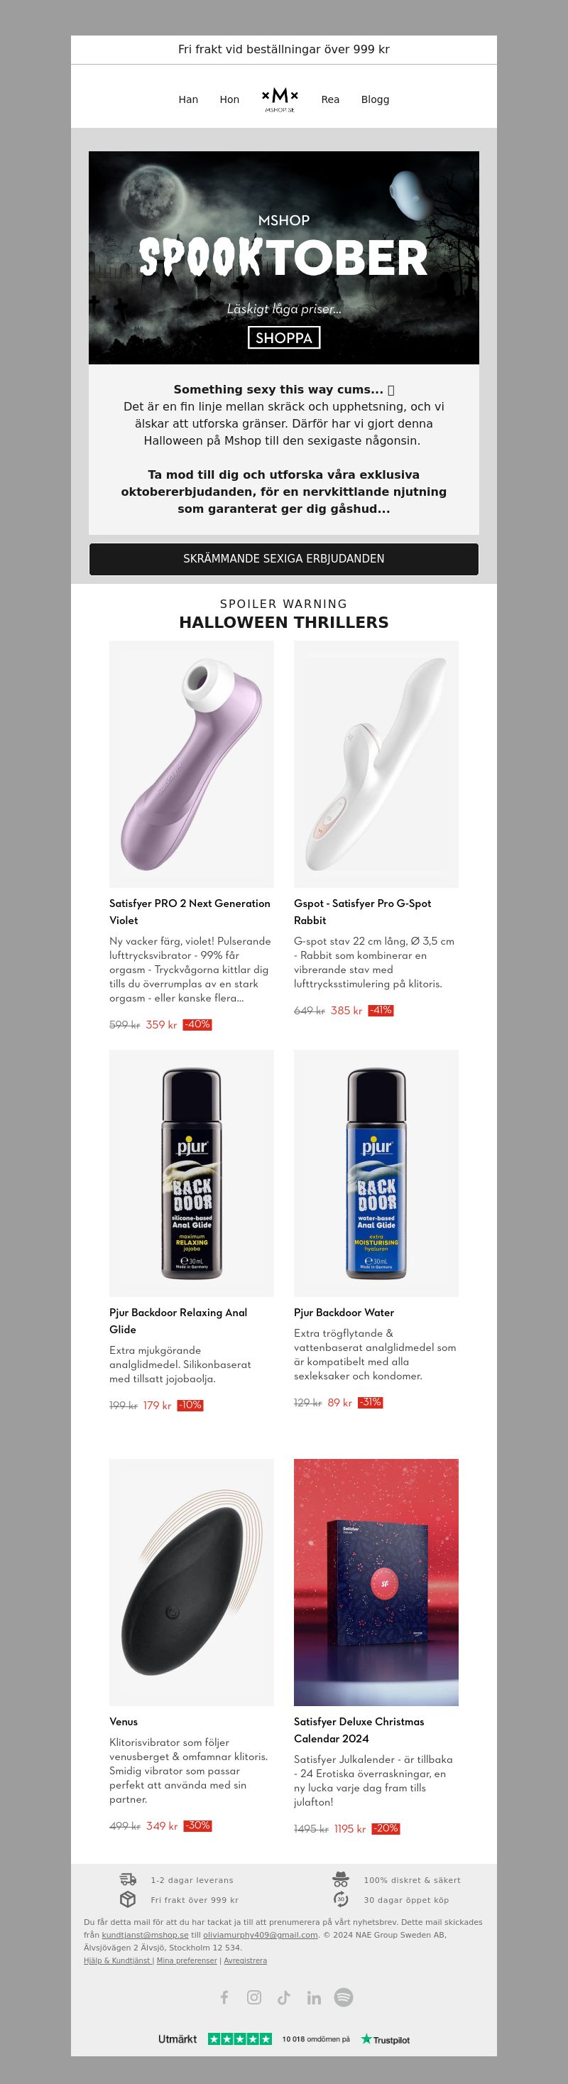Open the Hon menu item

pos(230,99)
